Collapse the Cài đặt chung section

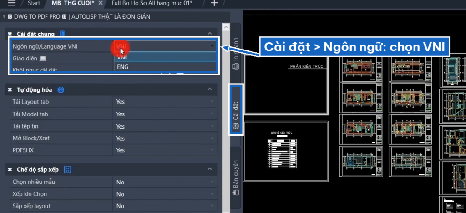[210, 33]
